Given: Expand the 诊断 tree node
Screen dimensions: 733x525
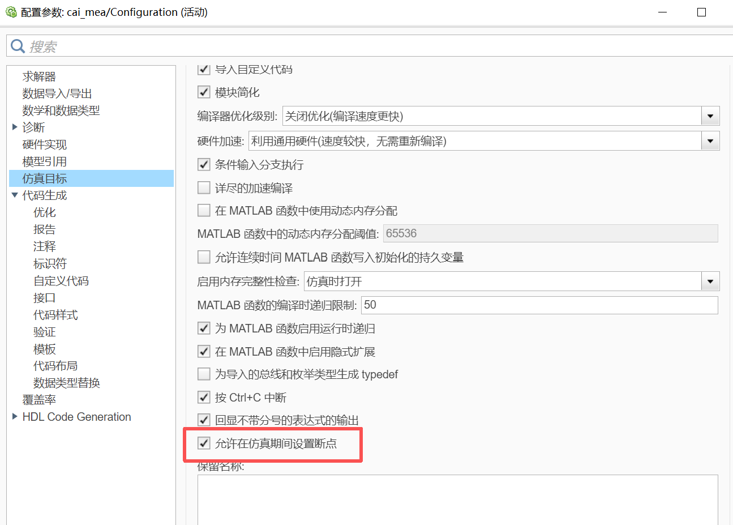Looking at the screenshot, I should (15, 127).
